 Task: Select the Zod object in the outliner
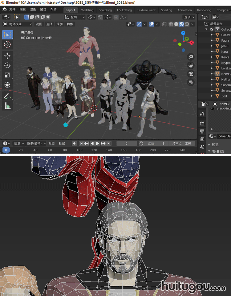coord(224,96)
